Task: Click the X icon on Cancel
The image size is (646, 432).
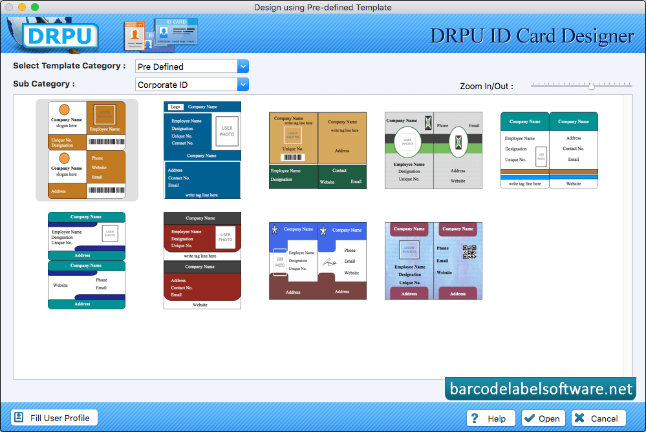Action: [x=579, y=418]
